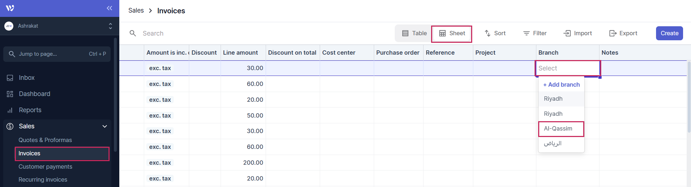Click the Reports bar chart icon
Image resolution: width=691 pixels, height=187 pixels.
click(10, 110)
